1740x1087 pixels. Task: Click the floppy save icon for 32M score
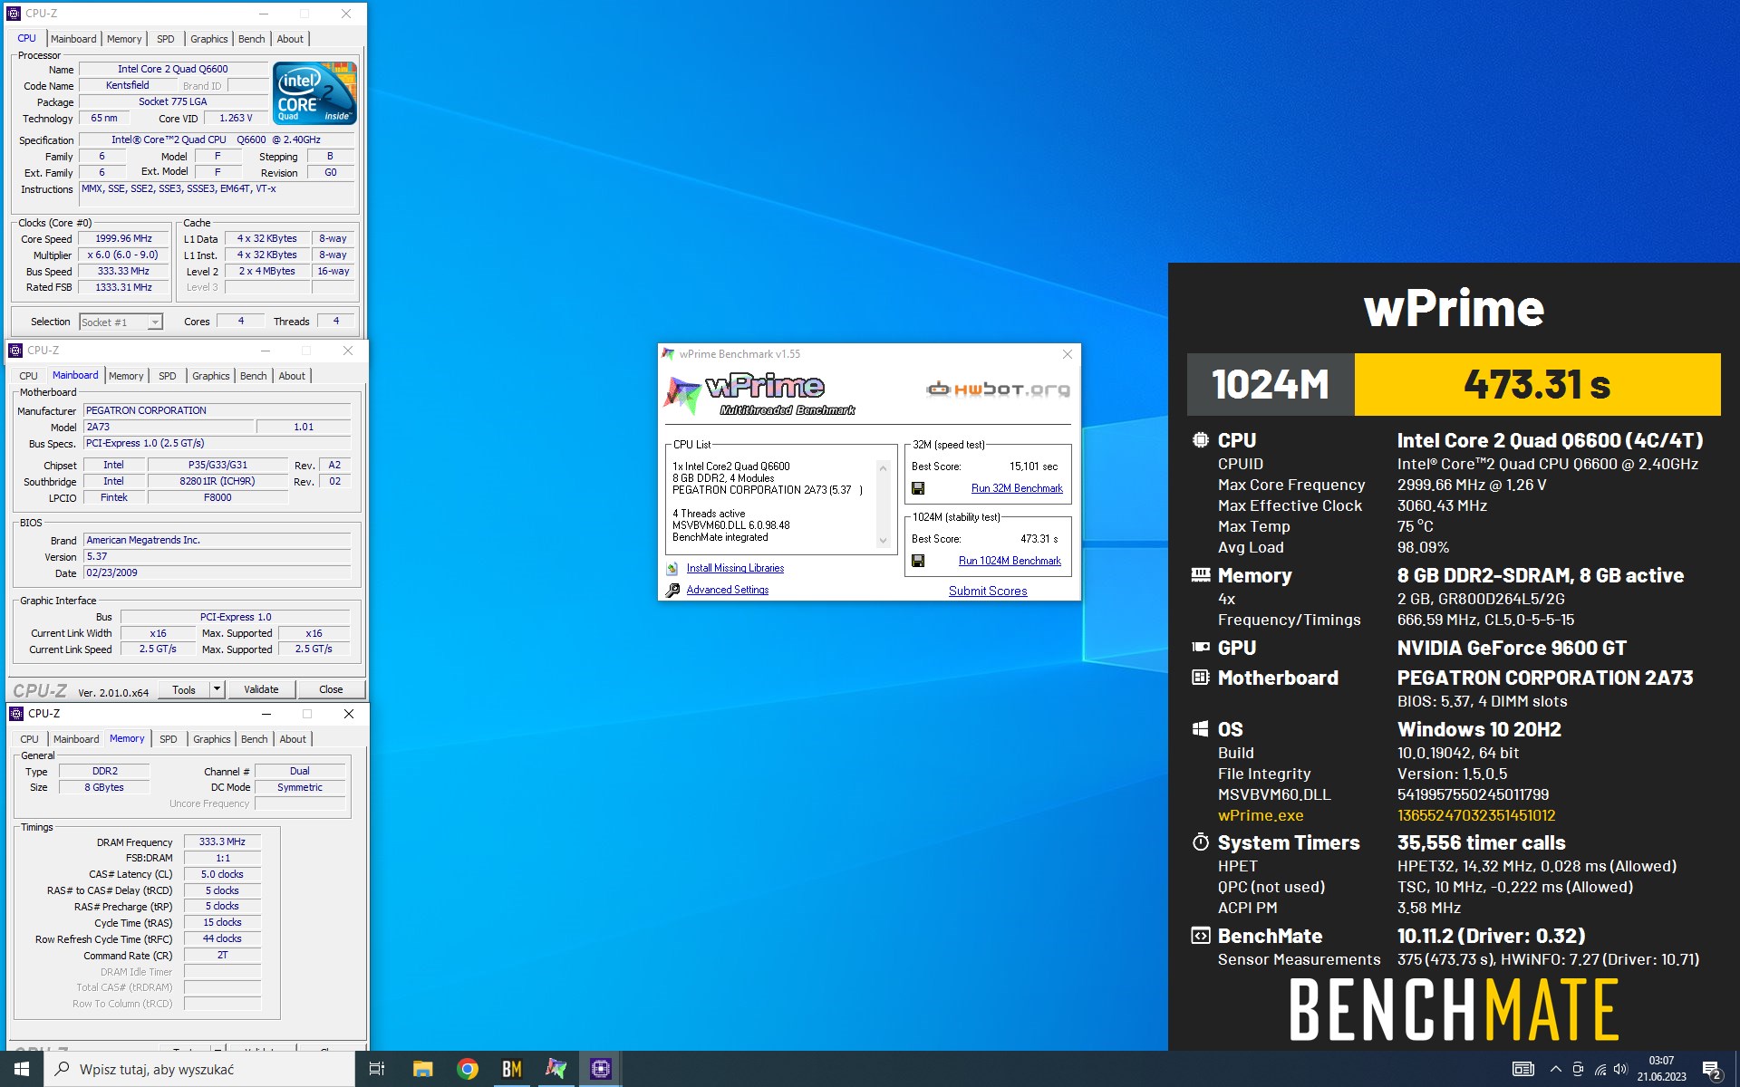coord(918,488)
